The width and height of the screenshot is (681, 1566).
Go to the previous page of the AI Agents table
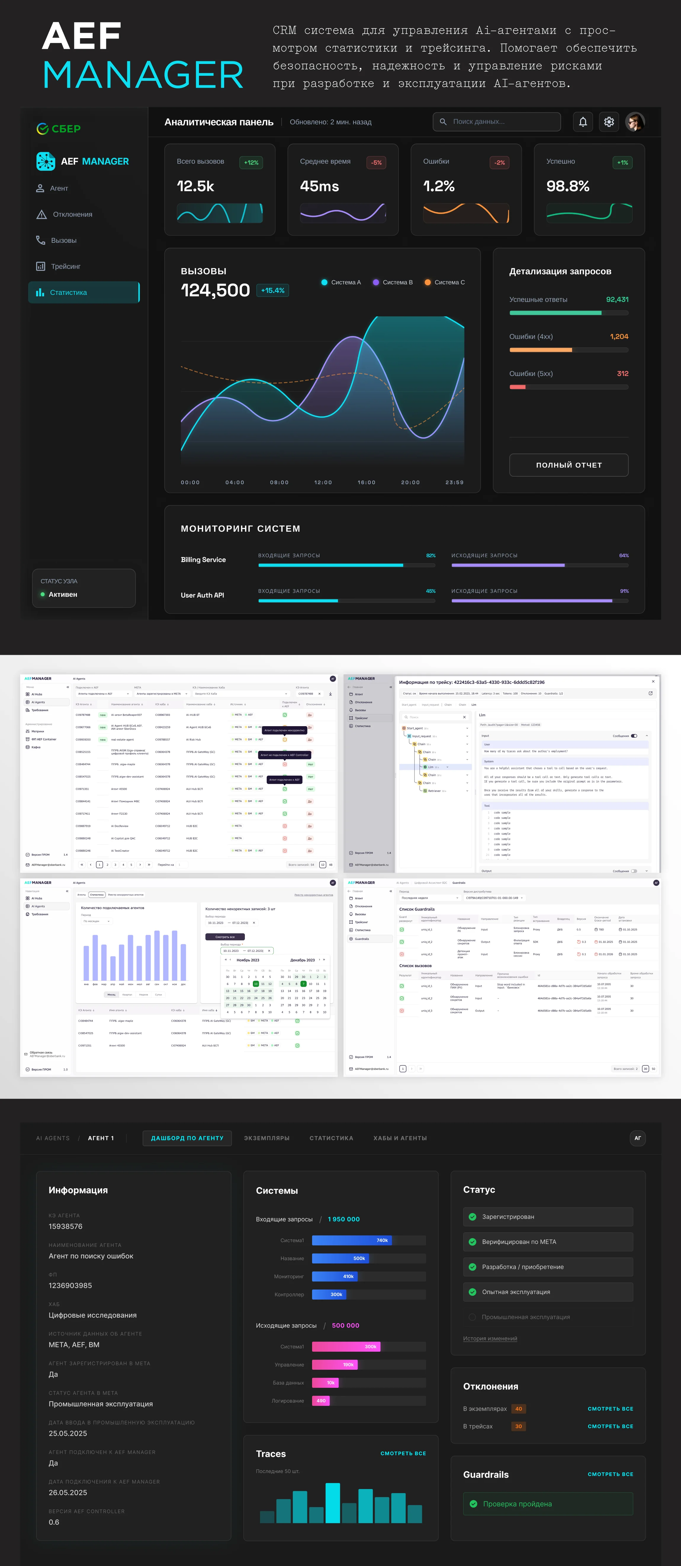[x=91, y=864]
